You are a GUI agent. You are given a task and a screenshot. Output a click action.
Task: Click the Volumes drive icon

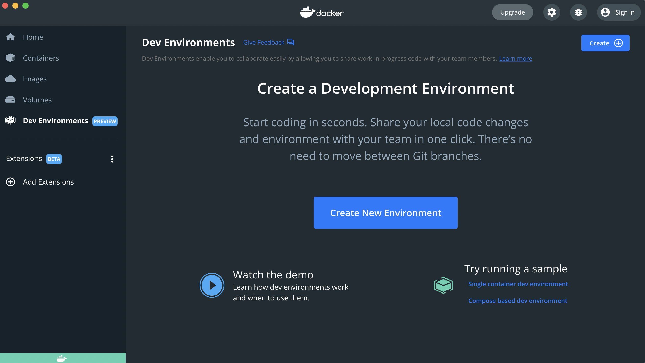pos(10,100)
